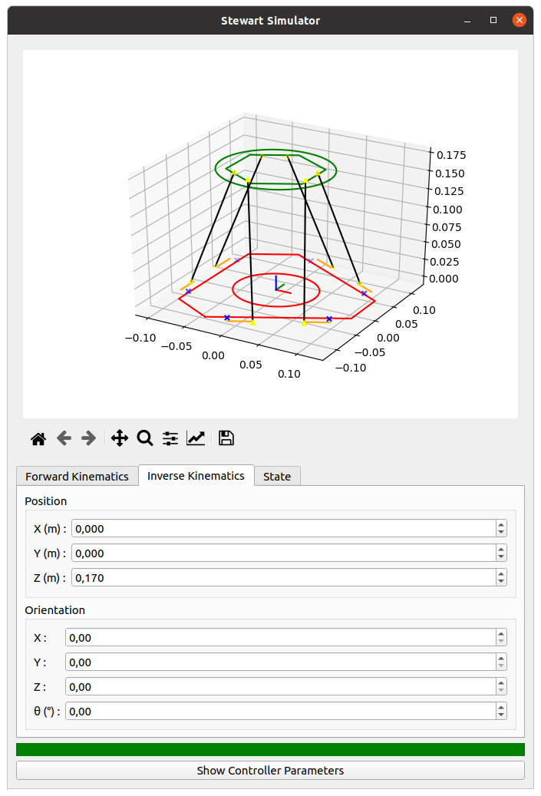Increase Position Y (m) with up arrow
541x796 pixels.
[501, 549]
